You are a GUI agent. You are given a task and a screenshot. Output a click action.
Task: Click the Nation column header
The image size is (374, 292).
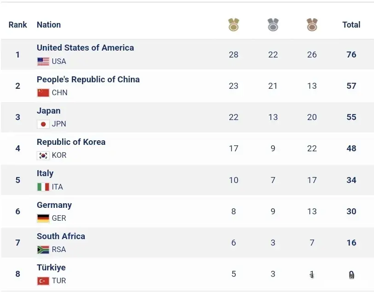pyautogui.click(x=48, y=25)
